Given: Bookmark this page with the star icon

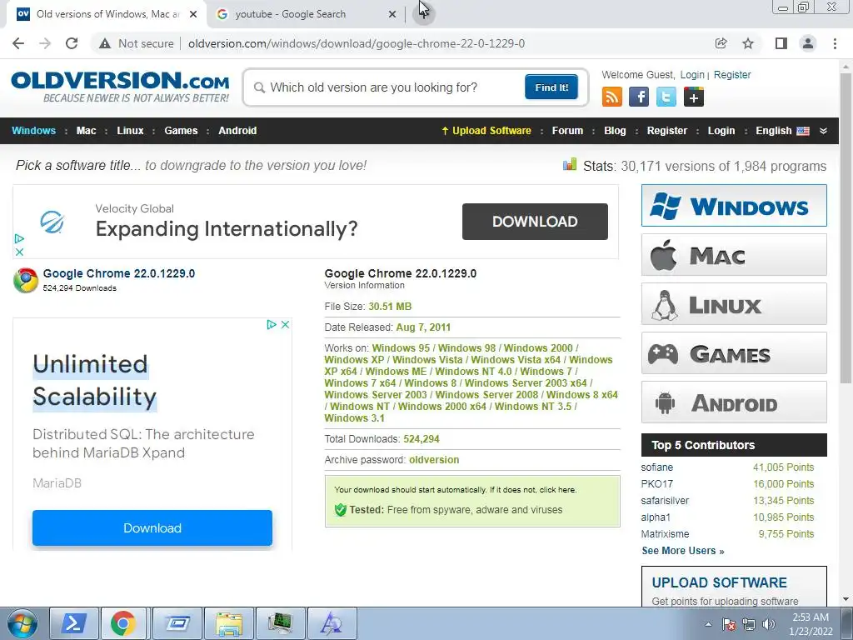Looking at the screenshot, I should 748,43.
